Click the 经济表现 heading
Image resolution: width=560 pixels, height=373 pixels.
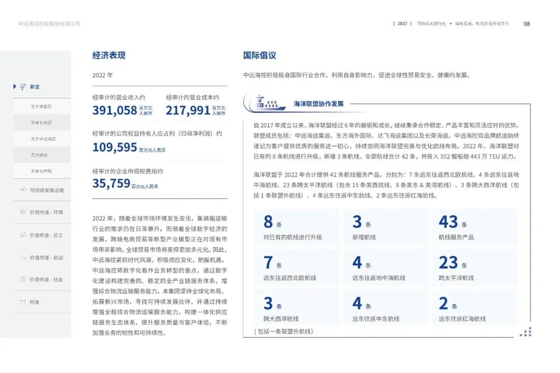(108, 55)
